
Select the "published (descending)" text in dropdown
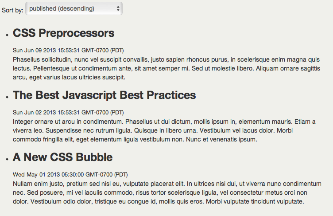point(62,8)
